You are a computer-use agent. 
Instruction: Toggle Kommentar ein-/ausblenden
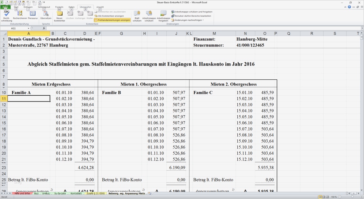(x=110, y=12)
